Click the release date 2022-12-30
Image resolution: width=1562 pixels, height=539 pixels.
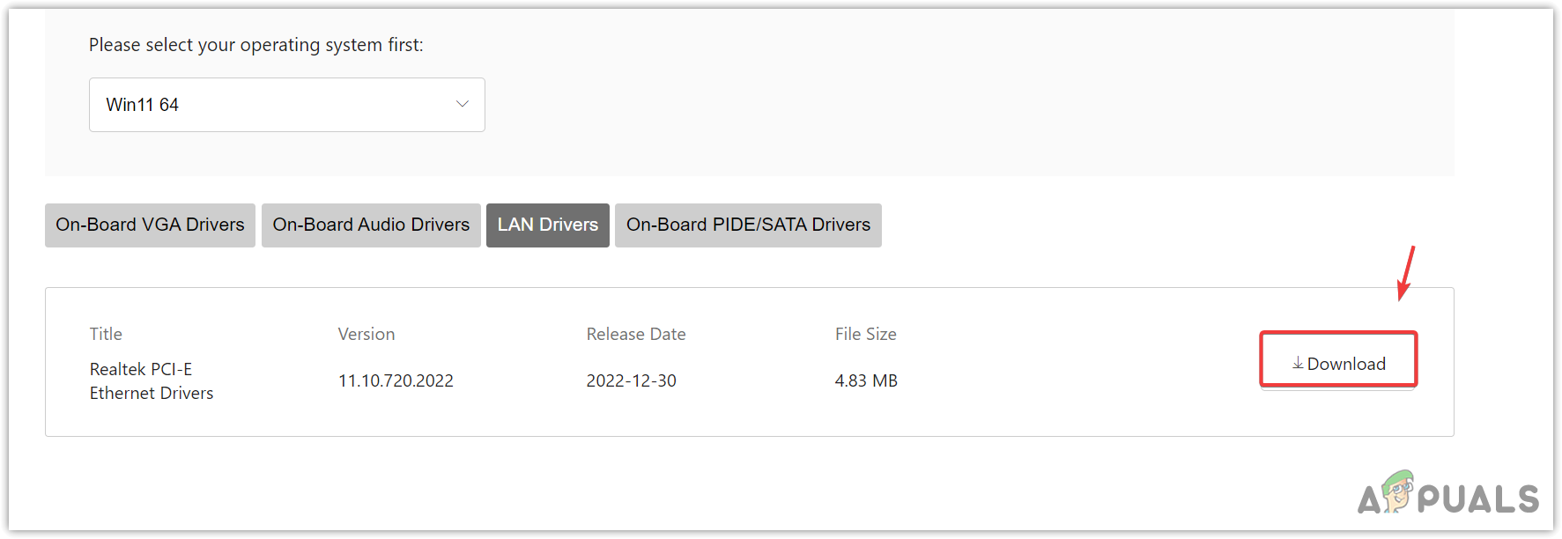click(x=631, y=380)
